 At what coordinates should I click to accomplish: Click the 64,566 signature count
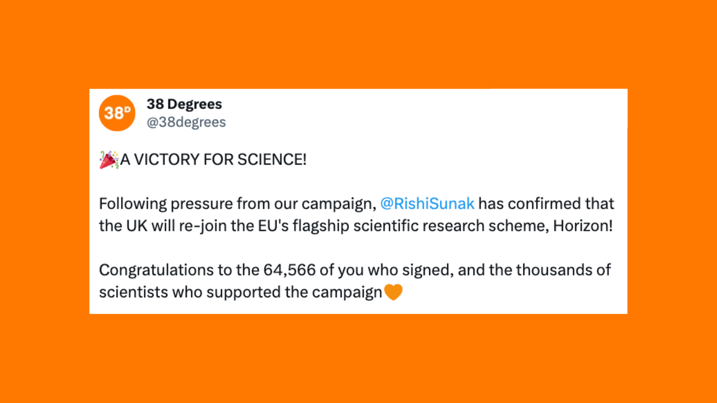[289, 270]
